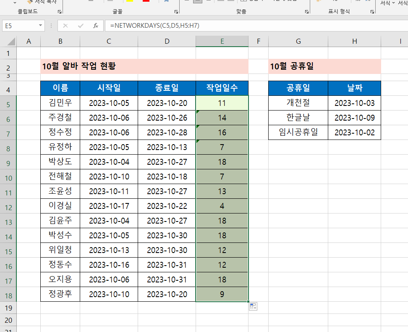Click end date 2023-10-28 for 정수정
This screenshot has height=332, width=408.
(x=167, y=132)
